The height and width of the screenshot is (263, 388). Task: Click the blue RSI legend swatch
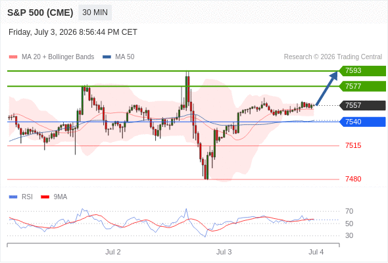[x=13, y=197]
